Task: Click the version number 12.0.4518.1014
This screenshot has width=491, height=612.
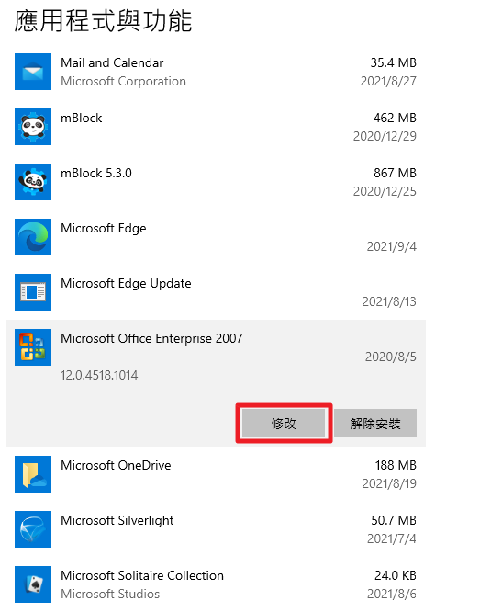Action: 99,376
